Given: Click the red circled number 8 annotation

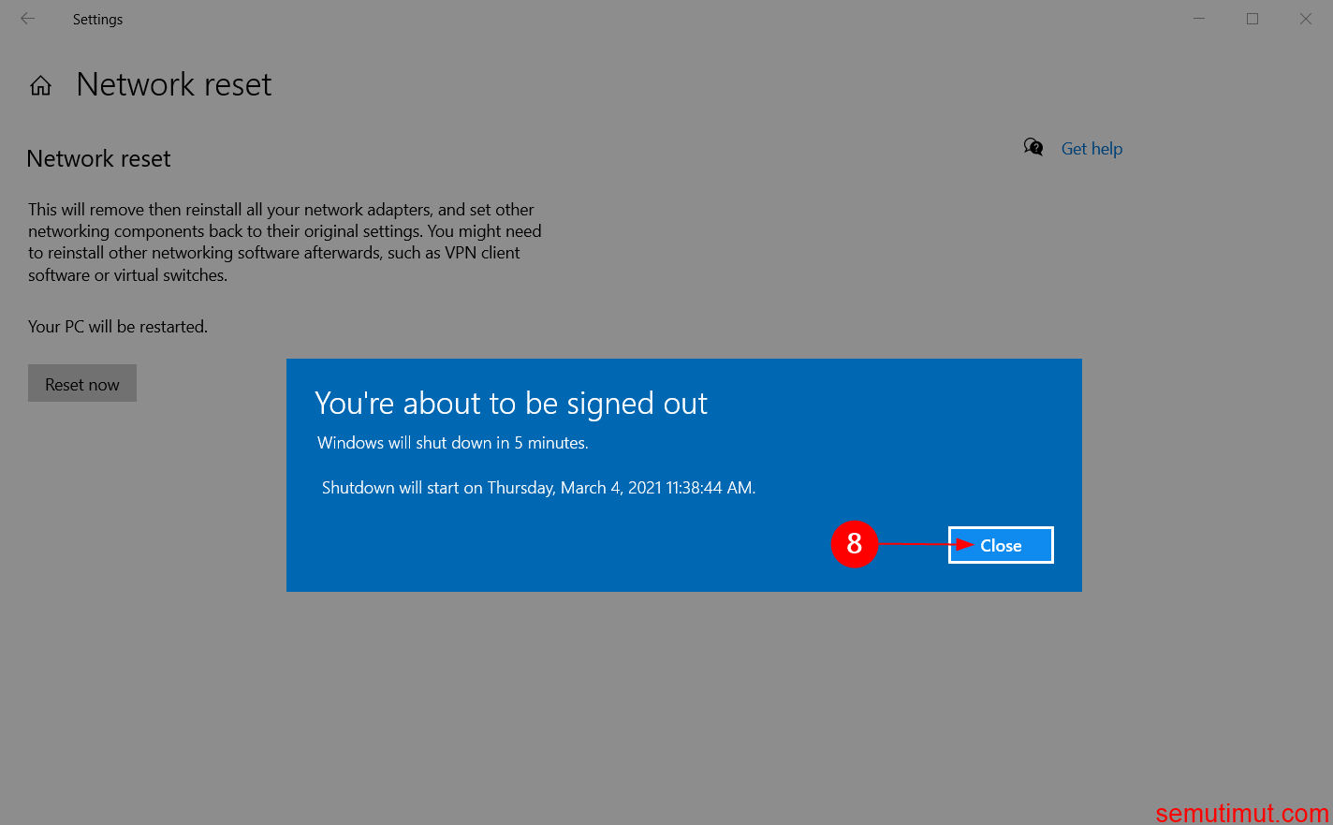Looking at the screenshot, I should [x=854, y=544].
